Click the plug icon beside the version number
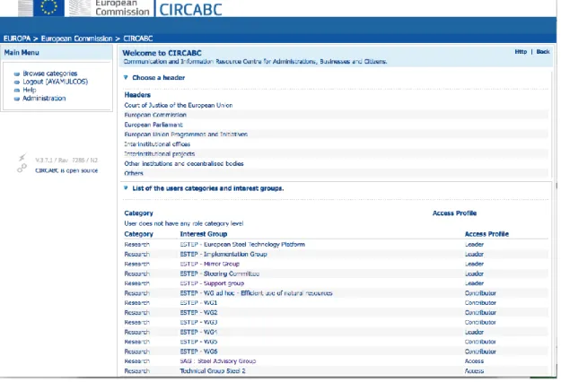 [22, 157]
